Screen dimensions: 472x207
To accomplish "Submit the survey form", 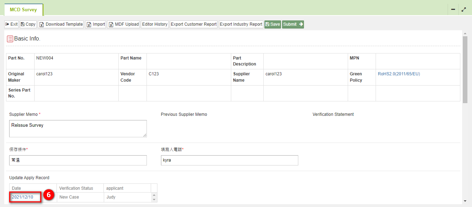I will (293, 24).
